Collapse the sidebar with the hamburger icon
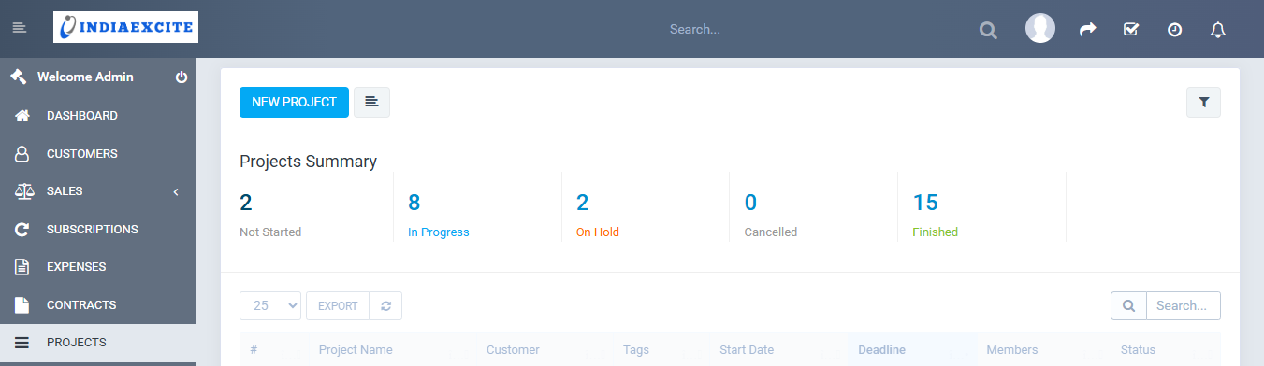Screen dimensions: 1264x366 point(19,28)
